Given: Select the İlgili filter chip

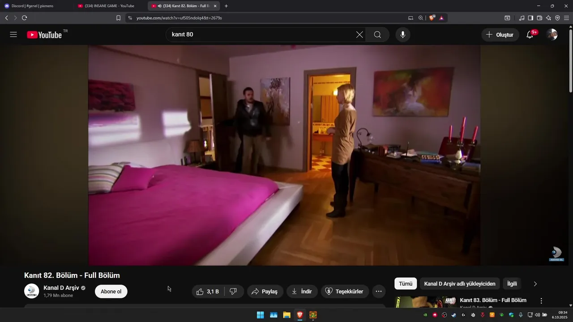Looking at the screenshot, I should pyautogui.click(x=512, y=284).
